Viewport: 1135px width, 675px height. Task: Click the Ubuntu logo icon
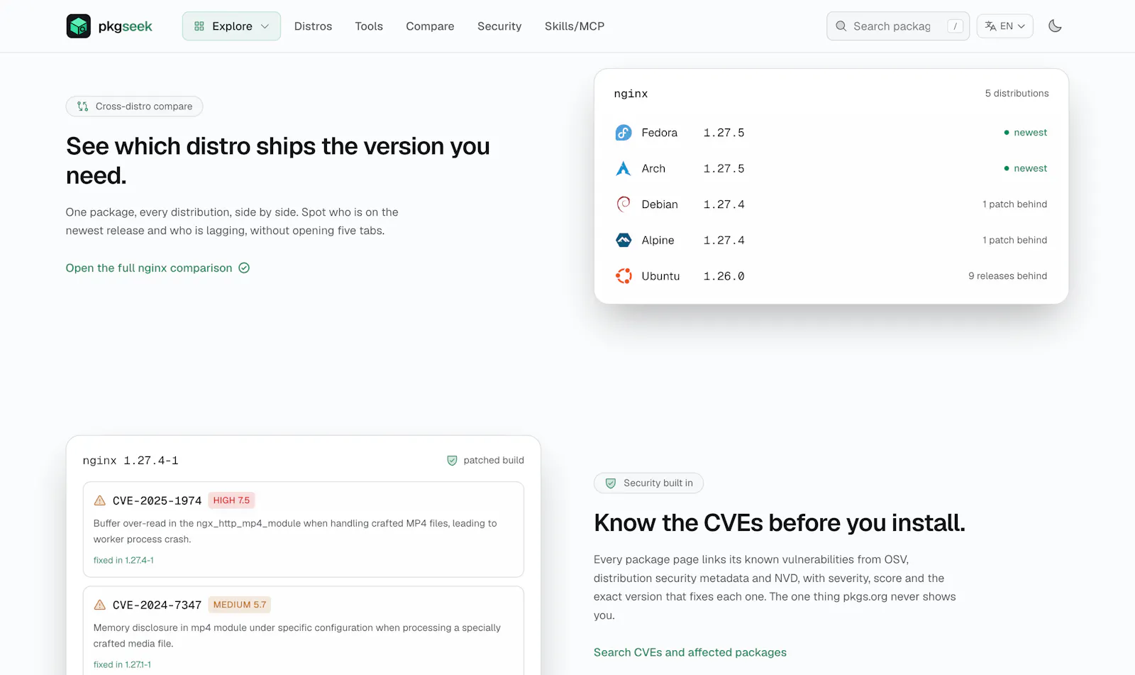pyautogui.click(x=624, y=276)
